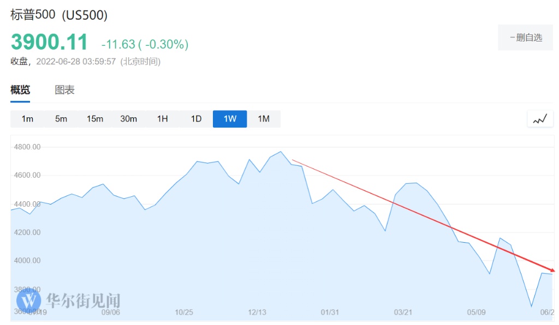The image size is (559, 325).
Task: Click the line chart style icon
Action: pyautogui.click(x=540, y=119)
